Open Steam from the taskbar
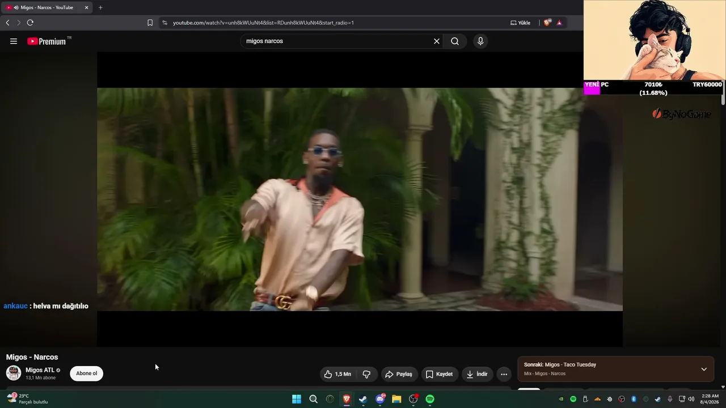The width and height of the screenshot is (726, 408). coord(363,399)
